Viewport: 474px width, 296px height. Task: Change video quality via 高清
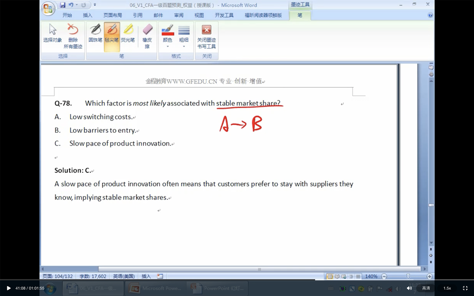426,288
